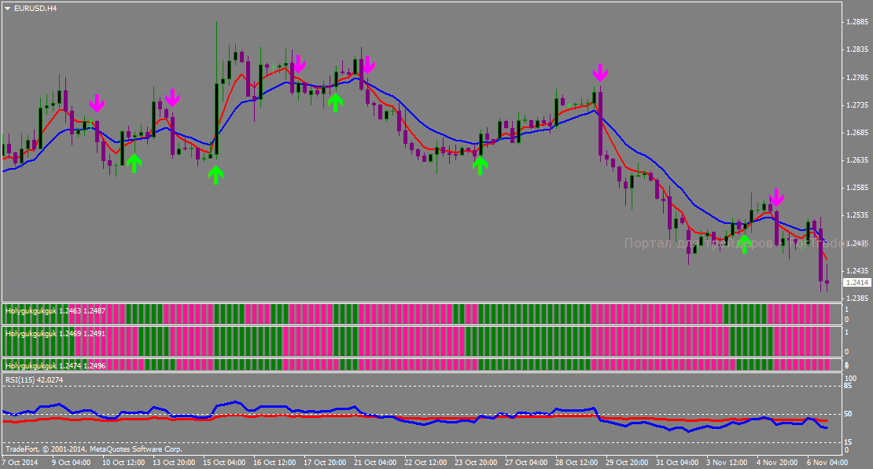Select green up arrow overlapping the watermark text

click(744, 244)
